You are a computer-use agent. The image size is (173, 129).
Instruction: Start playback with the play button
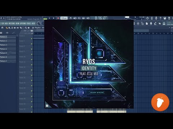coord(49,18)
